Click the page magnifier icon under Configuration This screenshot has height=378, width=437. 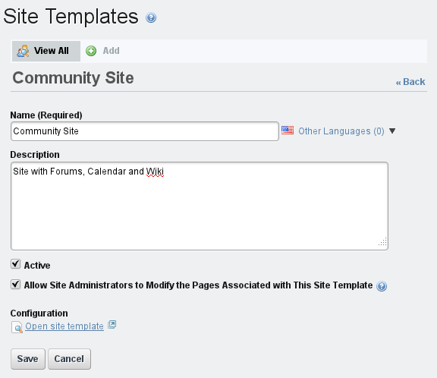pos(17,327)
